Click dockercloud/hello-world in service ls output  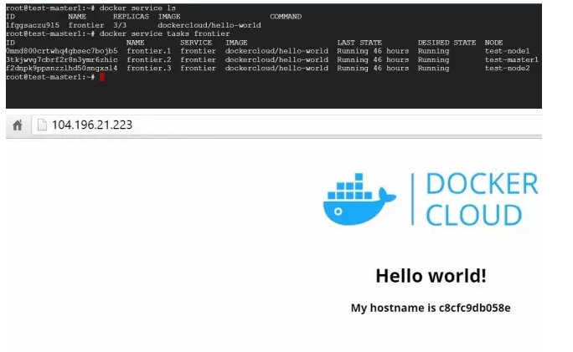(x=209, y=25)
